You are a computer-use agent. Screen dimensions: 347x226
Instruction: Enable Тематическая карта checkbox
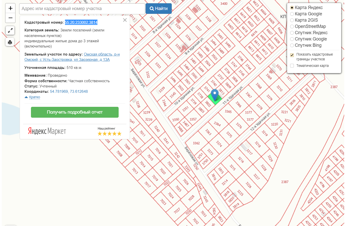point(292,66)
